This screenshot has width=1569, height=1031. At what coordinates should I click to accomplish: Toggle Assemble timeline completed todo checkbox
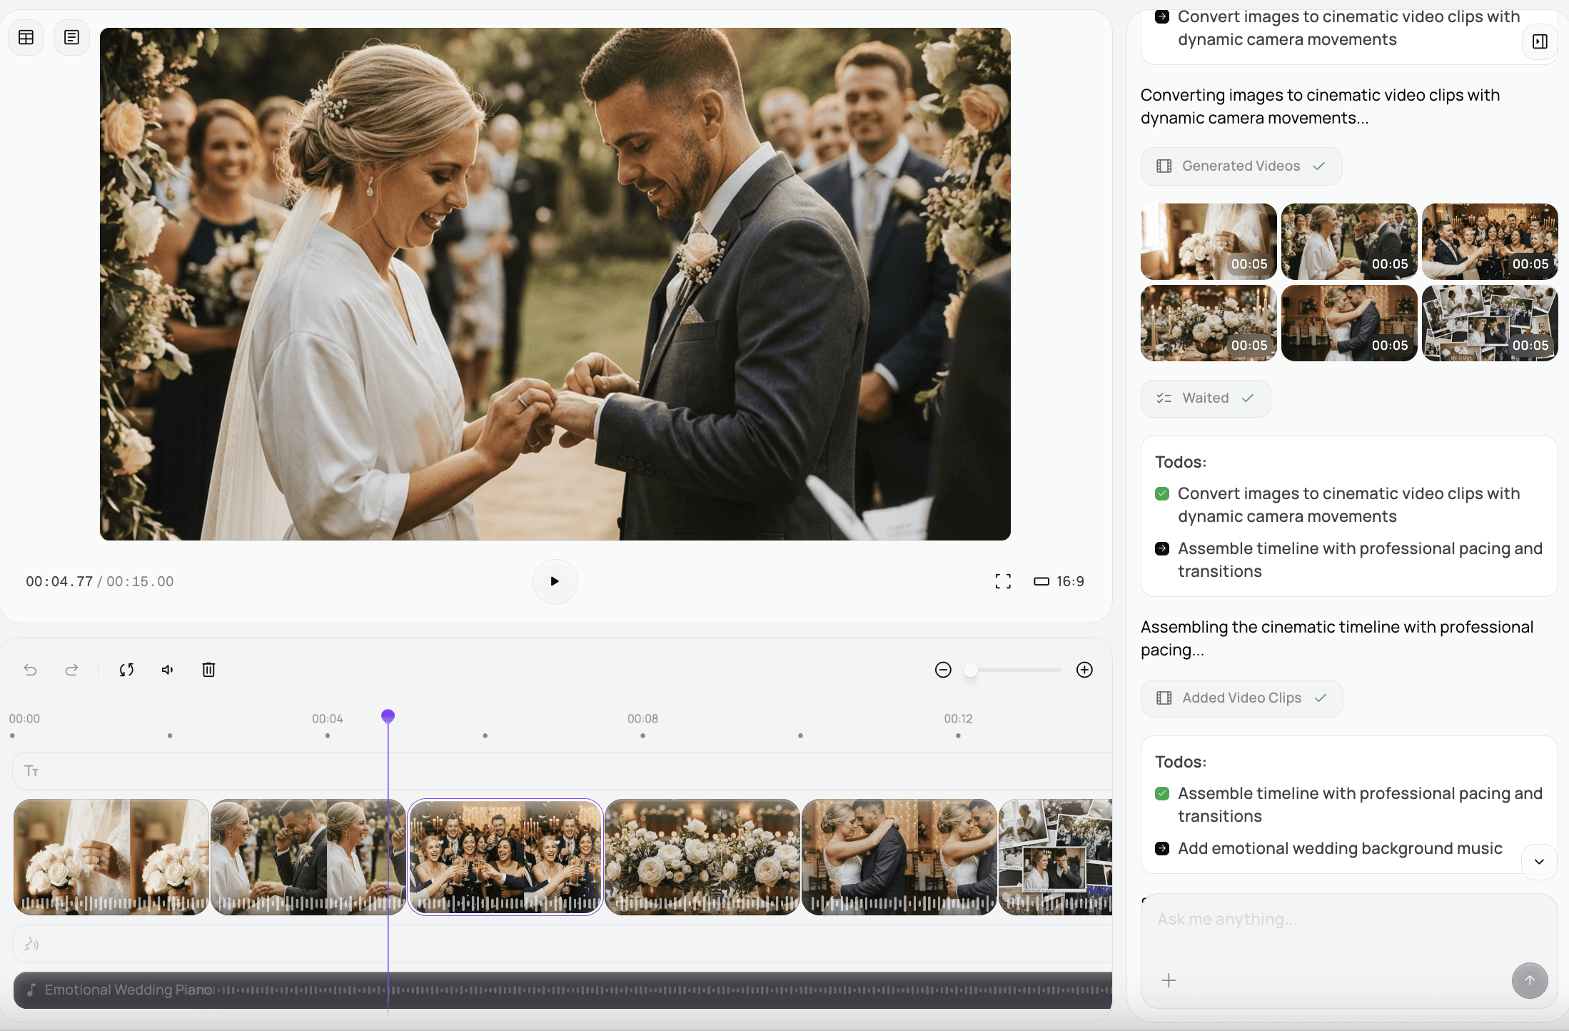click(x=1162, y=793)
